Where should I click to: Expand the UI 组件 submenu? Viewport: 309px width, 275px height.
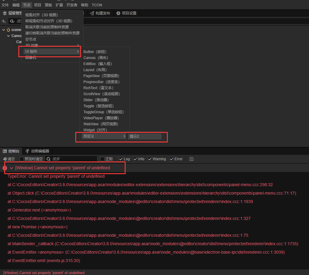[51, 52]
